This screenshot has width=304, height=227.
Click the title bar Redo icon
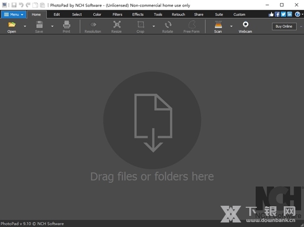click(28, 5)
